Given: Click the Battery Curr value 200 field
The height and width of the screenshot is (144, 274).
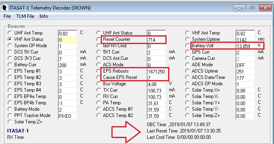Looking at the screenshot, I should click(67, 65).
